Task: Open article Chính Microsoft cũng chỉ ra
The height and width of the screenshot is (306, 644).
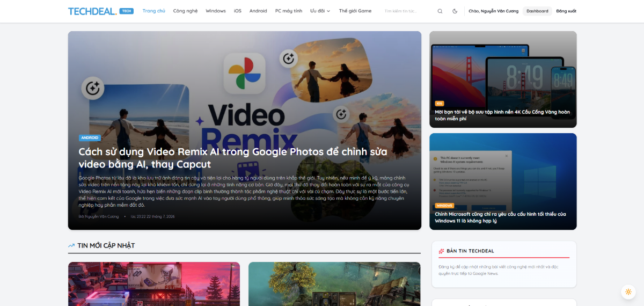Action: coord(501,217)
